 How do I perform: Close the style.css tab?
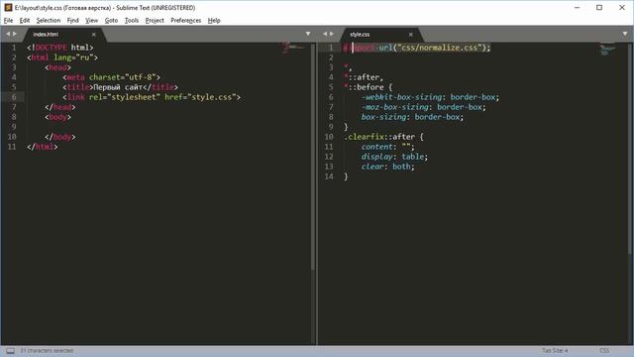(x=411, y=35)
